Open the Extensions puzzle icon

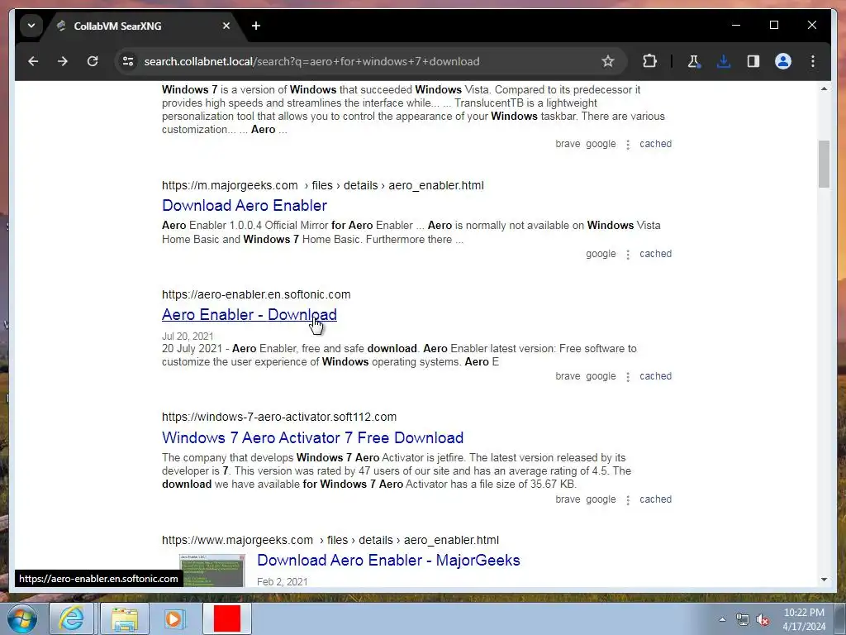pos(650,61)
